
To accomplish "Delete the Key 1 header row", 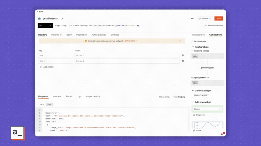I will (x=183, y=55).
